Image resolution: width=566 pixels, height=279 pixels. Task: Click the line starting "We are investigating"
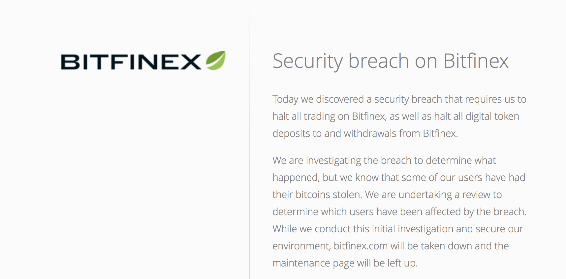point(384,160)
